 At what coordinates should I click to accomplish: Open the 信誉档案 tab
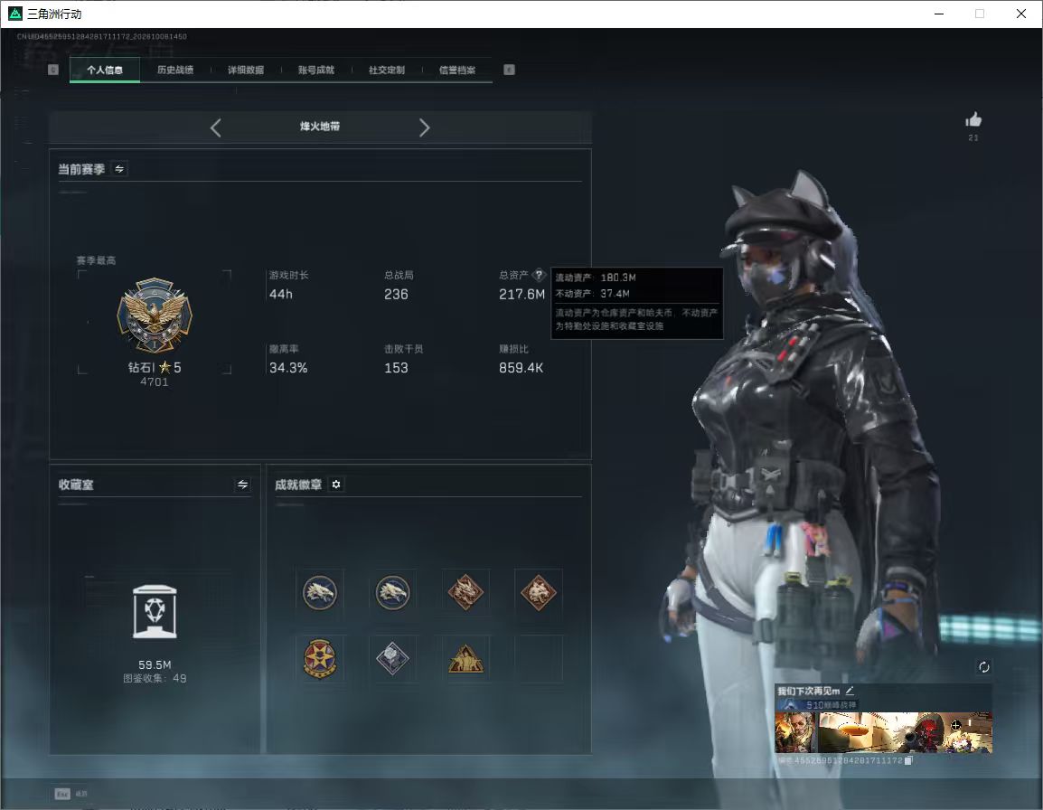click(457, 70)
